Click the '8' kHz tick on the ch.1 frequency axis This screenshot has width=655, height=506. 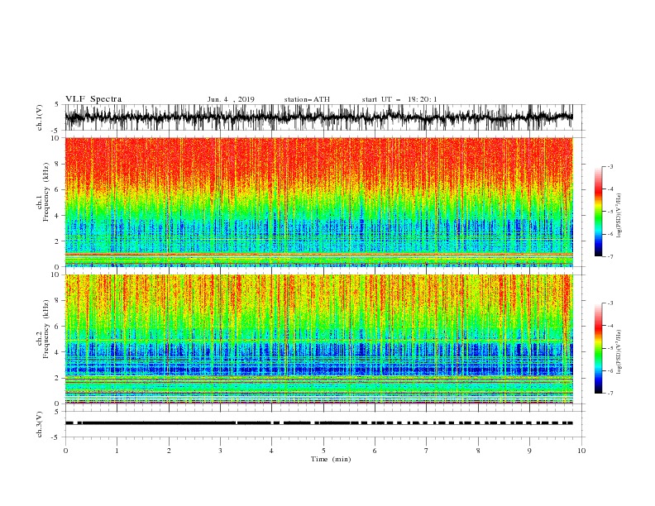pyautogui.click(x=58, y=164)
